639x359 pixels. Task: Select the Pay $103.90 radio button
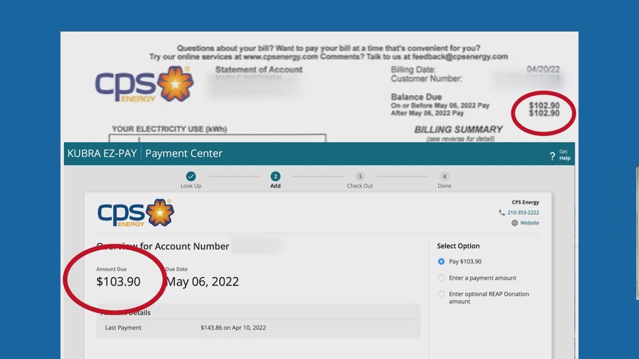pos(441,262)
